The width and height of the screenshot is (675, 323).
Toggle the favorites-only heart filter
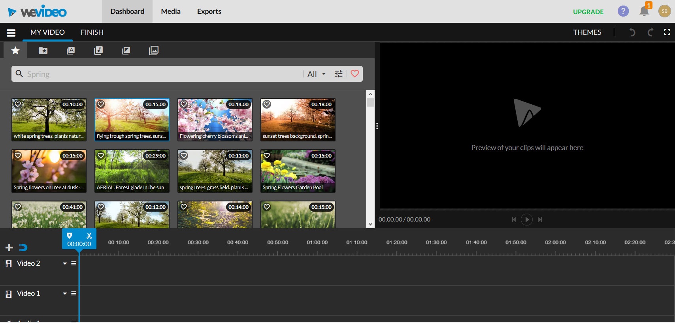[355, 74]
